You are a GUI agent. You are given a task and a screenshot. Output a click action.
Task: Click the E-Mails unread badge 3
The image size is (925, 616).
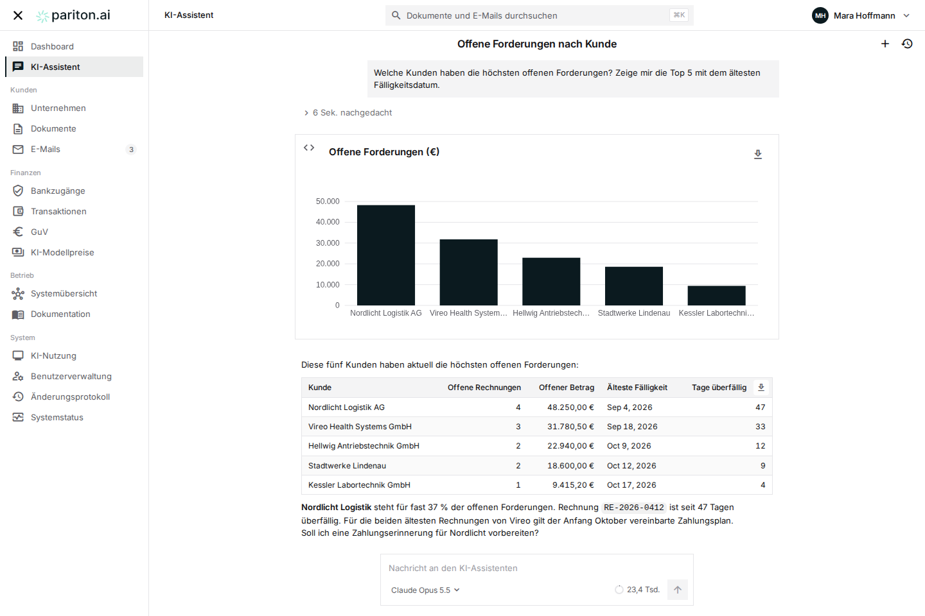(x=131, y=150)
